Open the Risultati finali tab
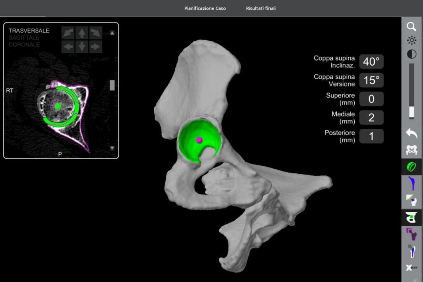This screenshot has width=423, height=282. coord(261,8)
